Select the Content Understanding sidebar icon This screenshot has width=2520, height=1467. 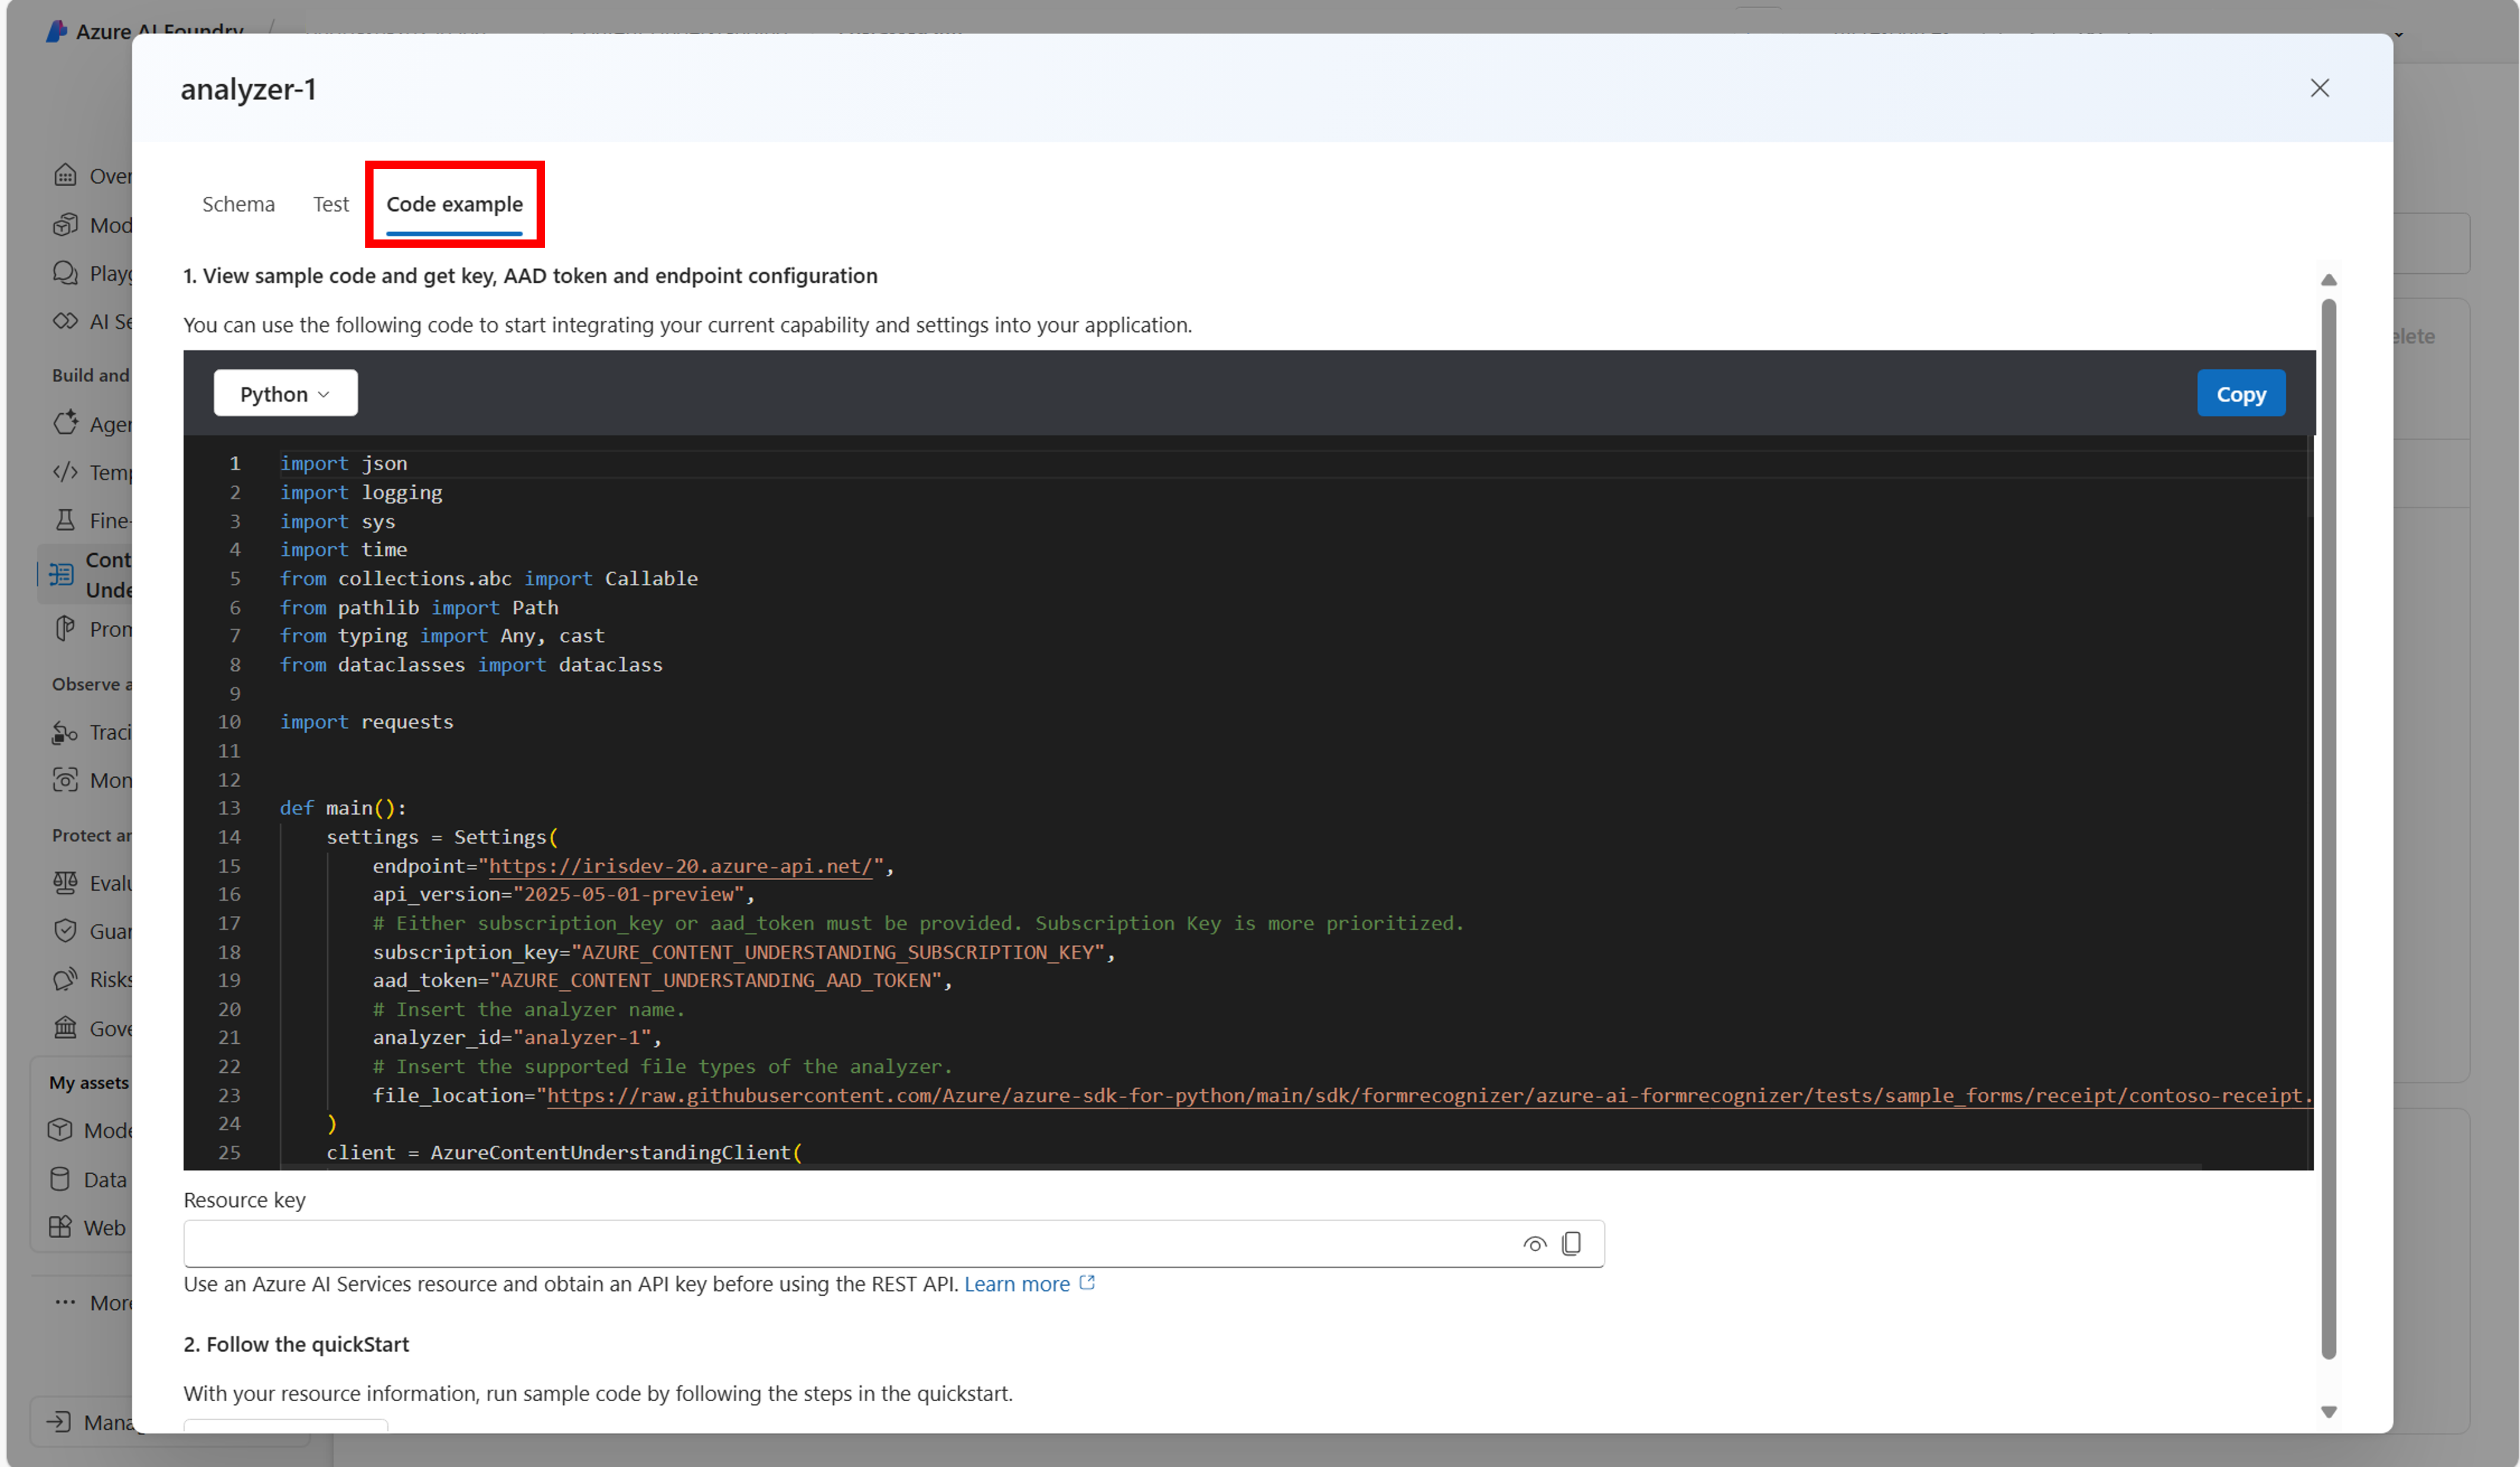[61, 574]
